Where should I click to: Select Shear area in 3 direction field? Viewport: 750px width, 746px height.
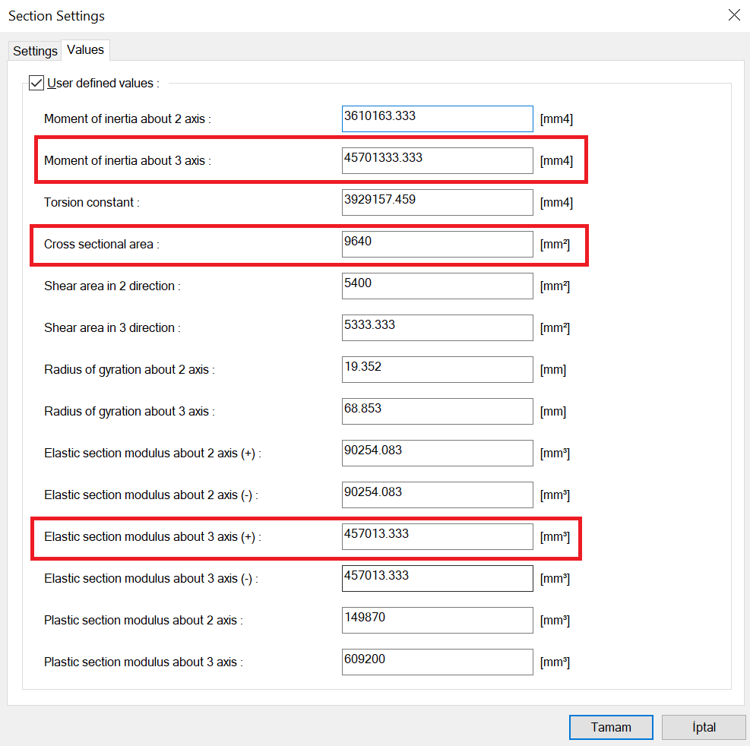[437, 327]
